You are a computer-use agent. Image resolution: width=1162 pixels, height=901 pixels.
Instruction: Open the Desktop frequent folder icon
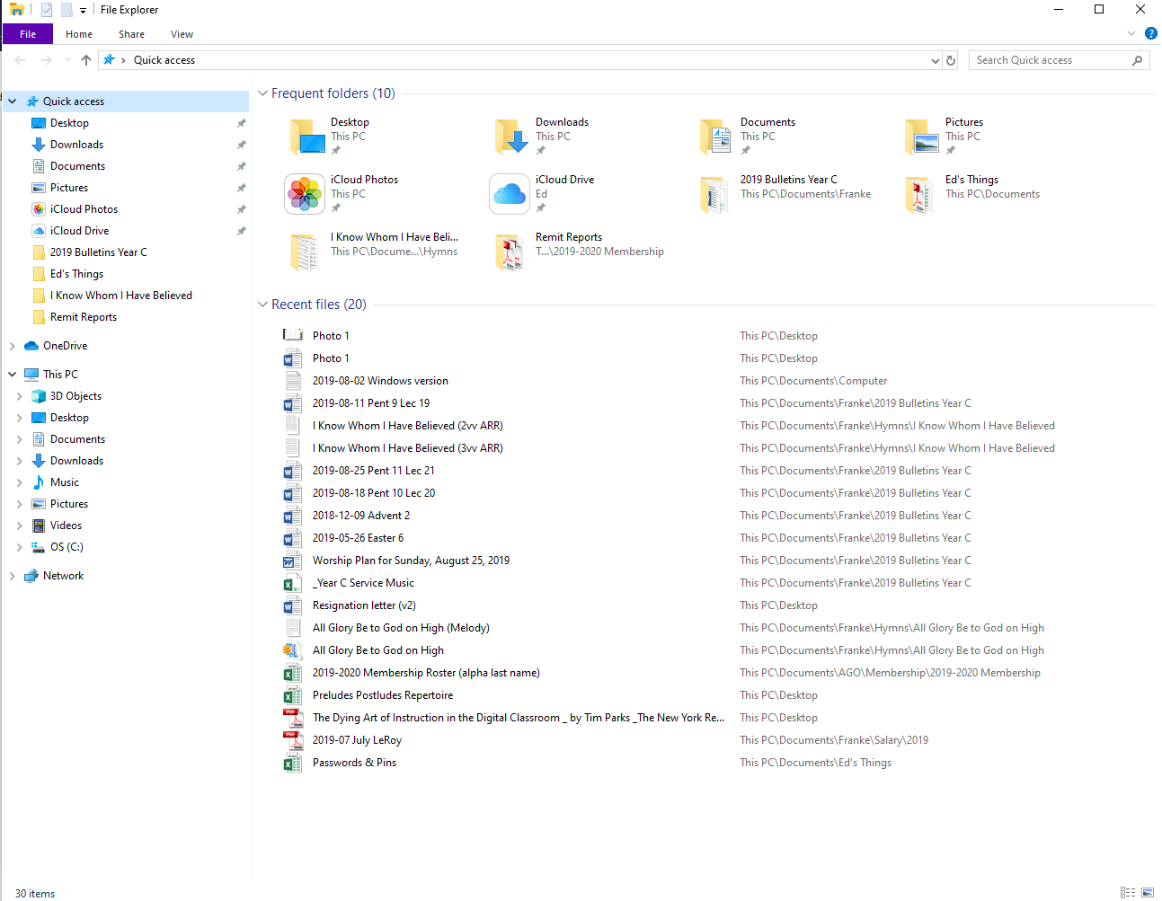pos(307,137)
